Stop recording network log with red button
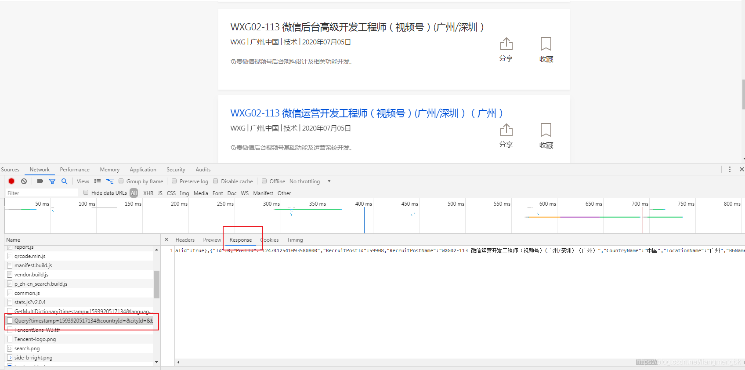The height and width of the screenshot is (370, 745). [11, 181]
